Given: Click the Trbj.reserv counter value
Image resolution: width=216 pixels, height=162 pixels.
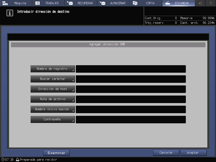Looking at the screenshot, I should tap(176, 23).
